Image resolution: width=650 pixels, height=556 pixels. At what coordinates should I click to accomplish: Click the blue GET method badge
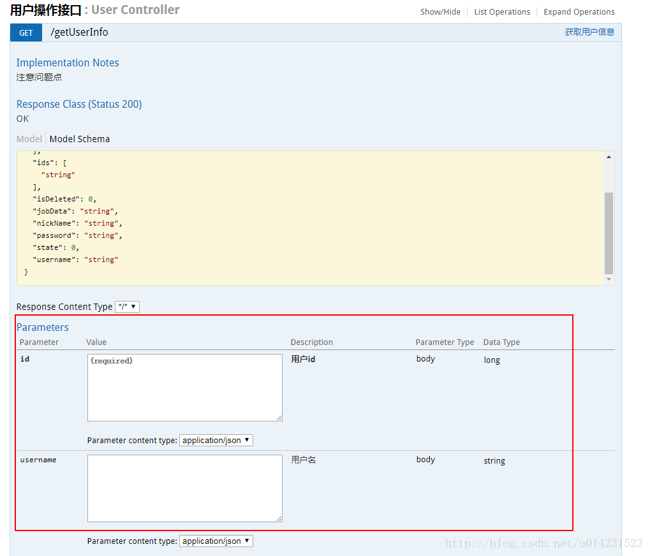26,33
